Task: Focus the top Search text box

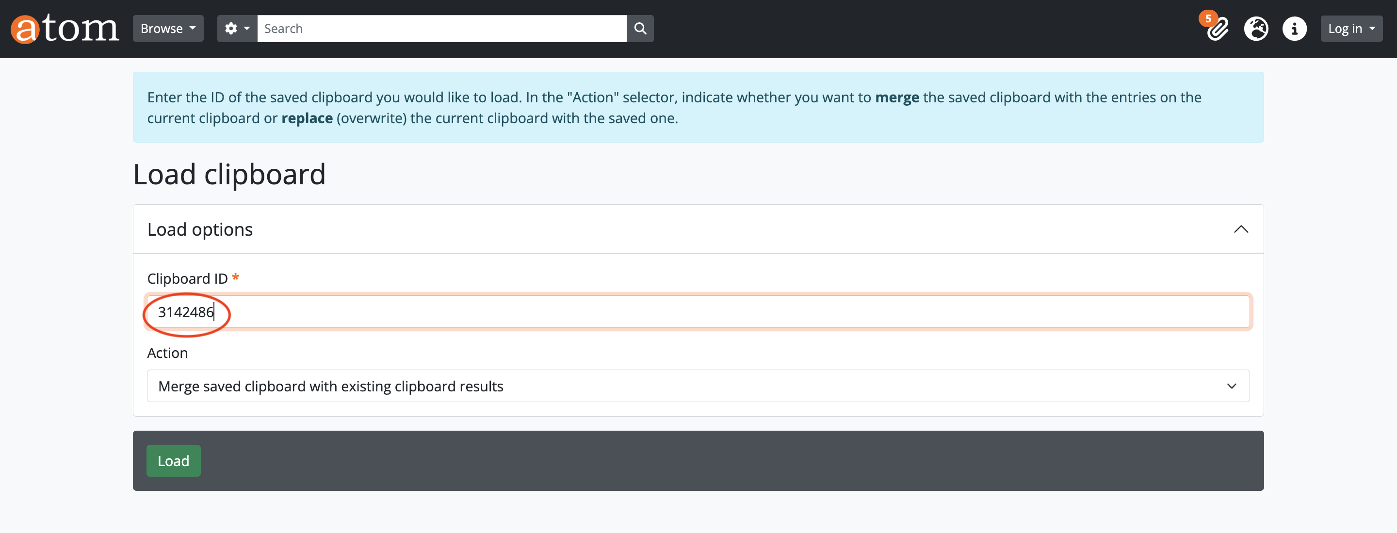Action: pos(441,28)
